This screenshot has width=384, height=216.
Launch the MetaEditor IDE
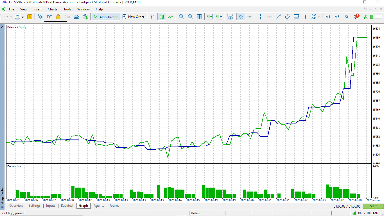[49, 17]
